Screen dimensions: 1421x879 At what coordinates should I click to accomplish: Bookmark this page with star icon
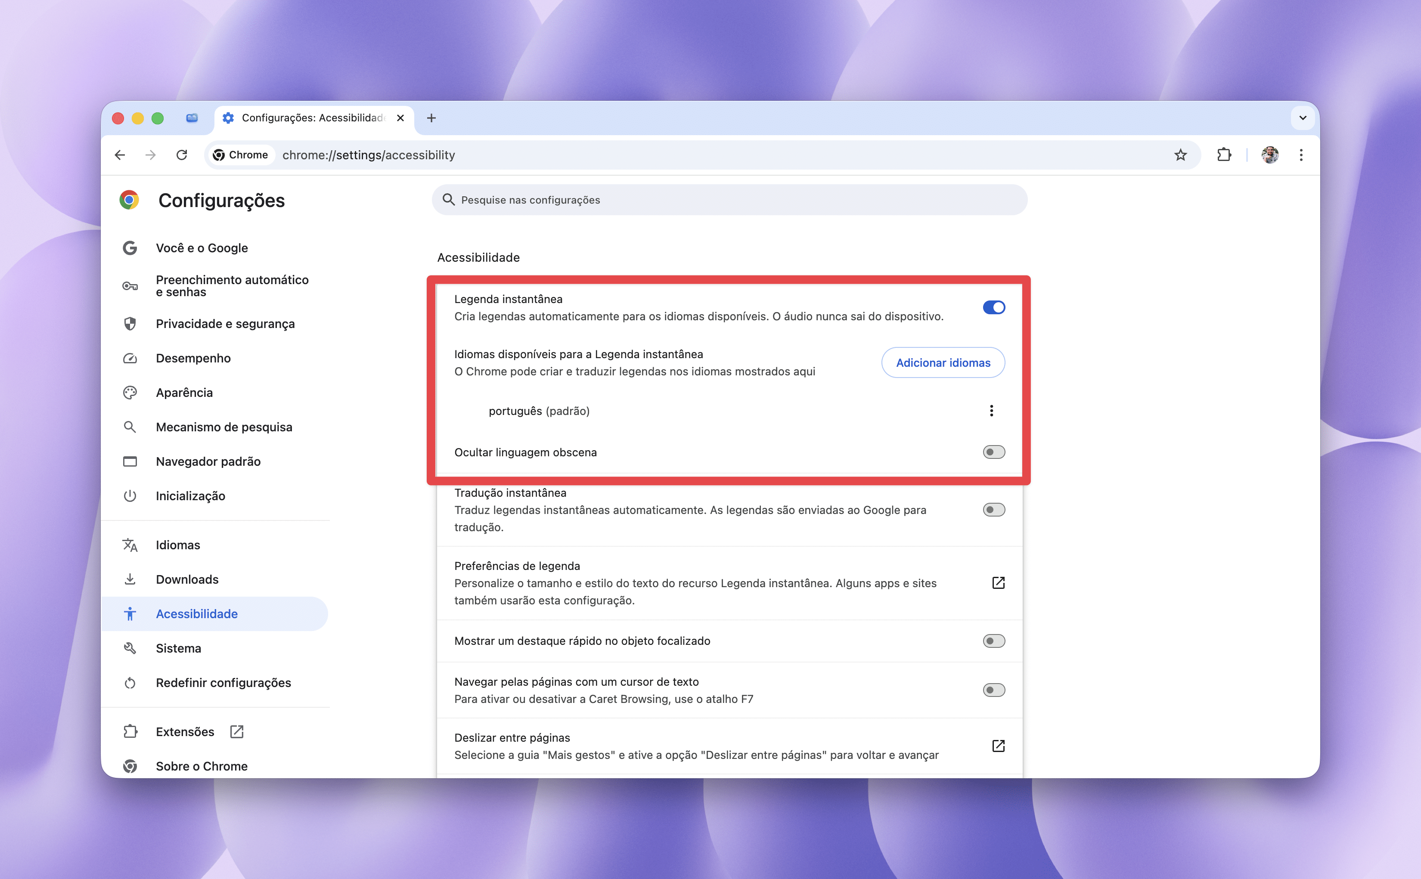coord(1180,155)
